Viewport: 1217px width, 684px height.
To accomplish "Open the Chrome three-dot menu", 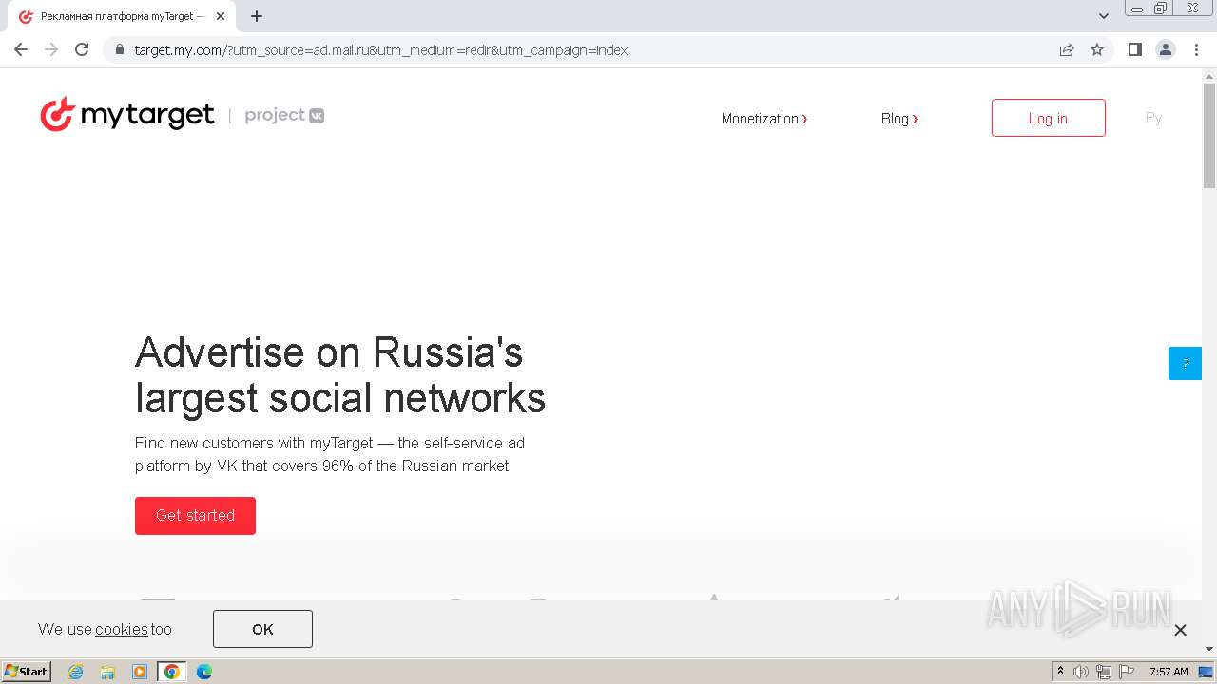I will [1196, 49].
